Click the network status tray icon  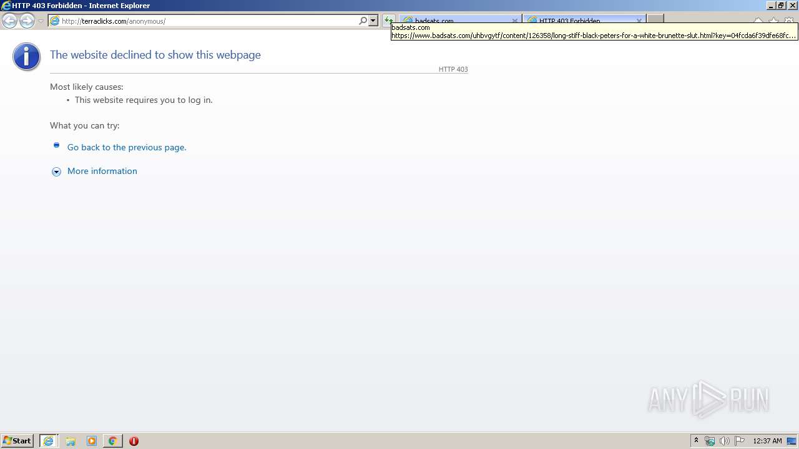coord(710,441)
